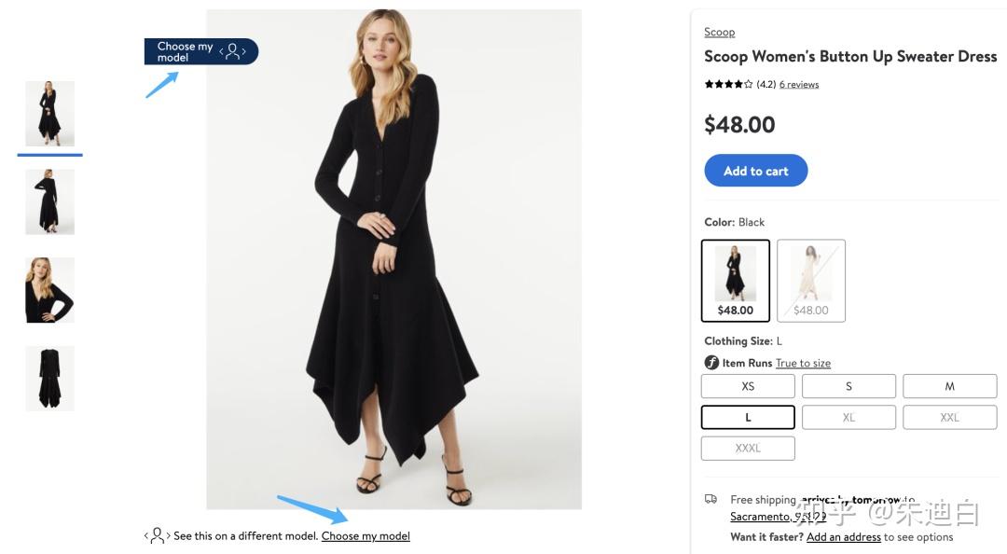Viewport: 1007px width, 554px height.
Task: Show the flat-lay dress thumbnail
Action: 49,378
